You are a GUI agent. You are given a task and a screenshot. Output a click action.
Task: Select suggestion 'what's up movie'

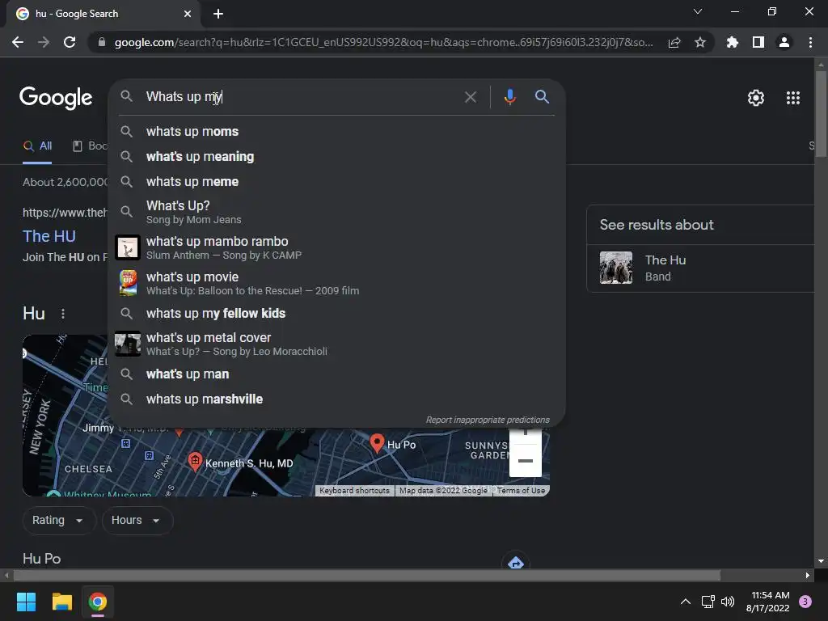[x=336, y=284]
